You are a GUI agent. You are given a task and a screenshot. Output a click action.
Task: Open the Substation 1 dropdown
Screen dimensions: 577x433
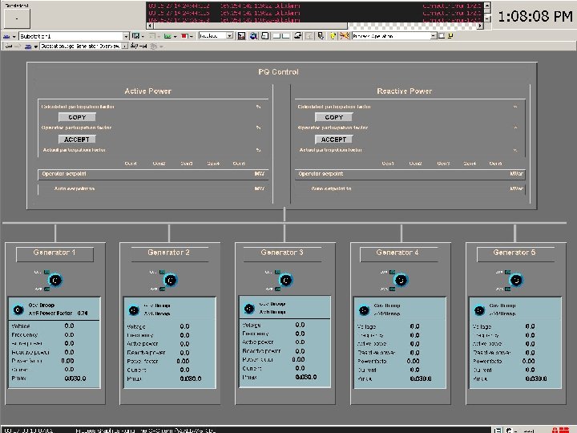(x=126, y=36)
